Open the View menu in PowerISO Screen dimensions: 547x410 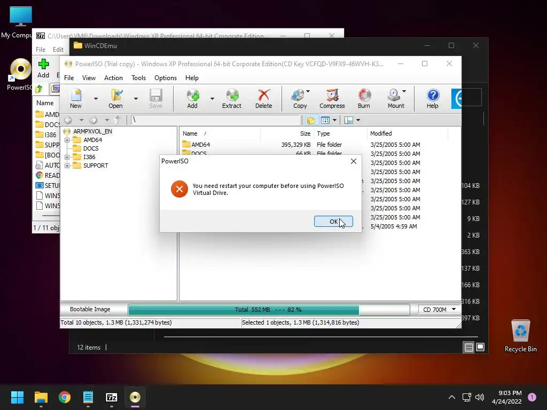click(89, 78)
